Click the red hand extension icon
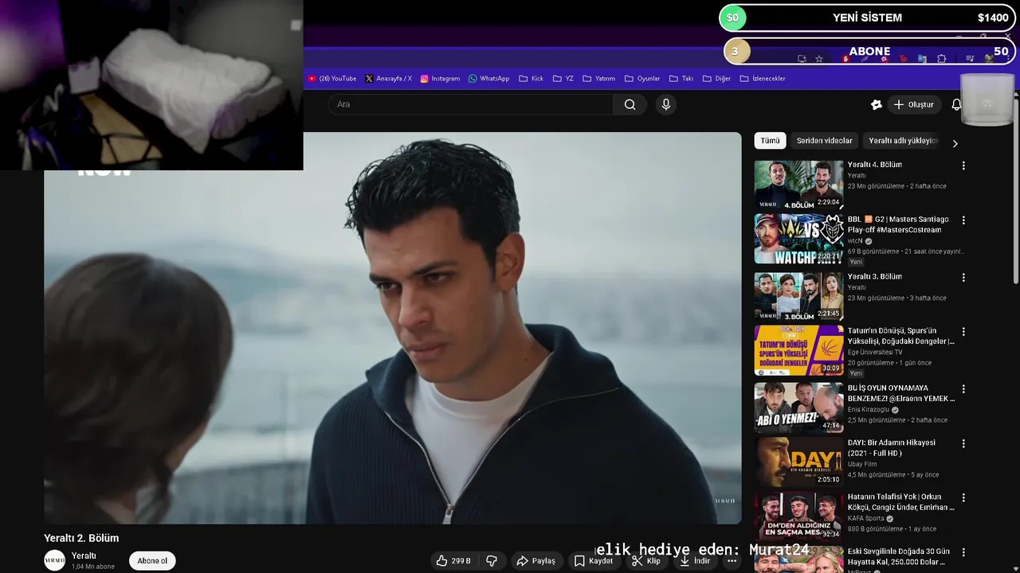1020x573 pixels. (845, 59)
